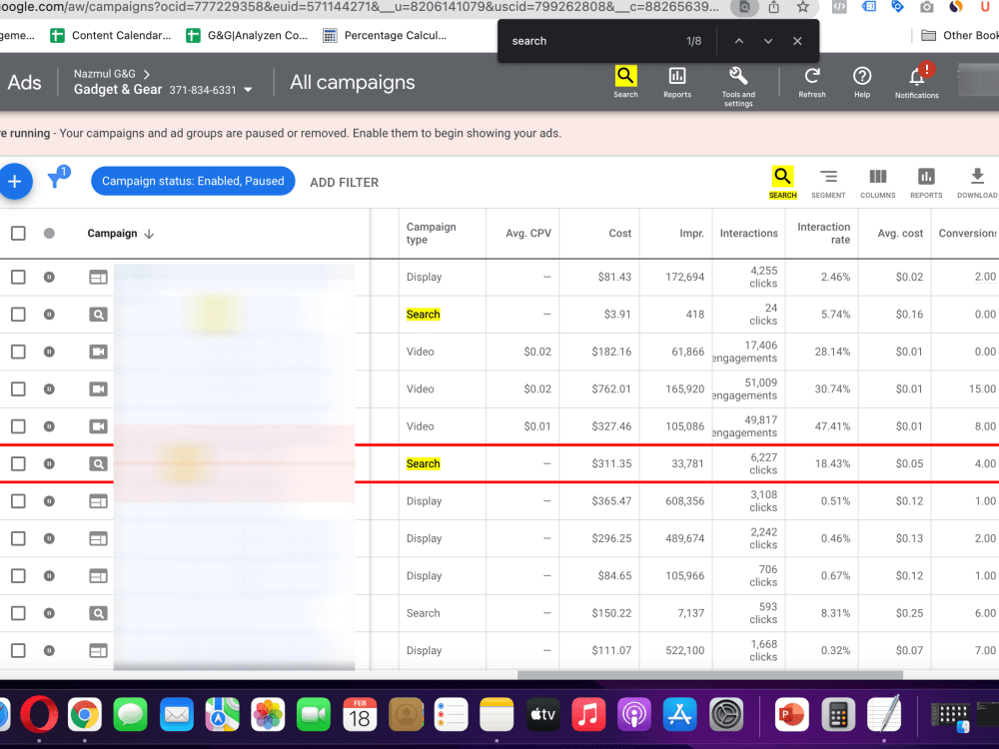Screen dimensions: 999x749
Task: Click the status dot column header
Action: click(x=49, y=233)
